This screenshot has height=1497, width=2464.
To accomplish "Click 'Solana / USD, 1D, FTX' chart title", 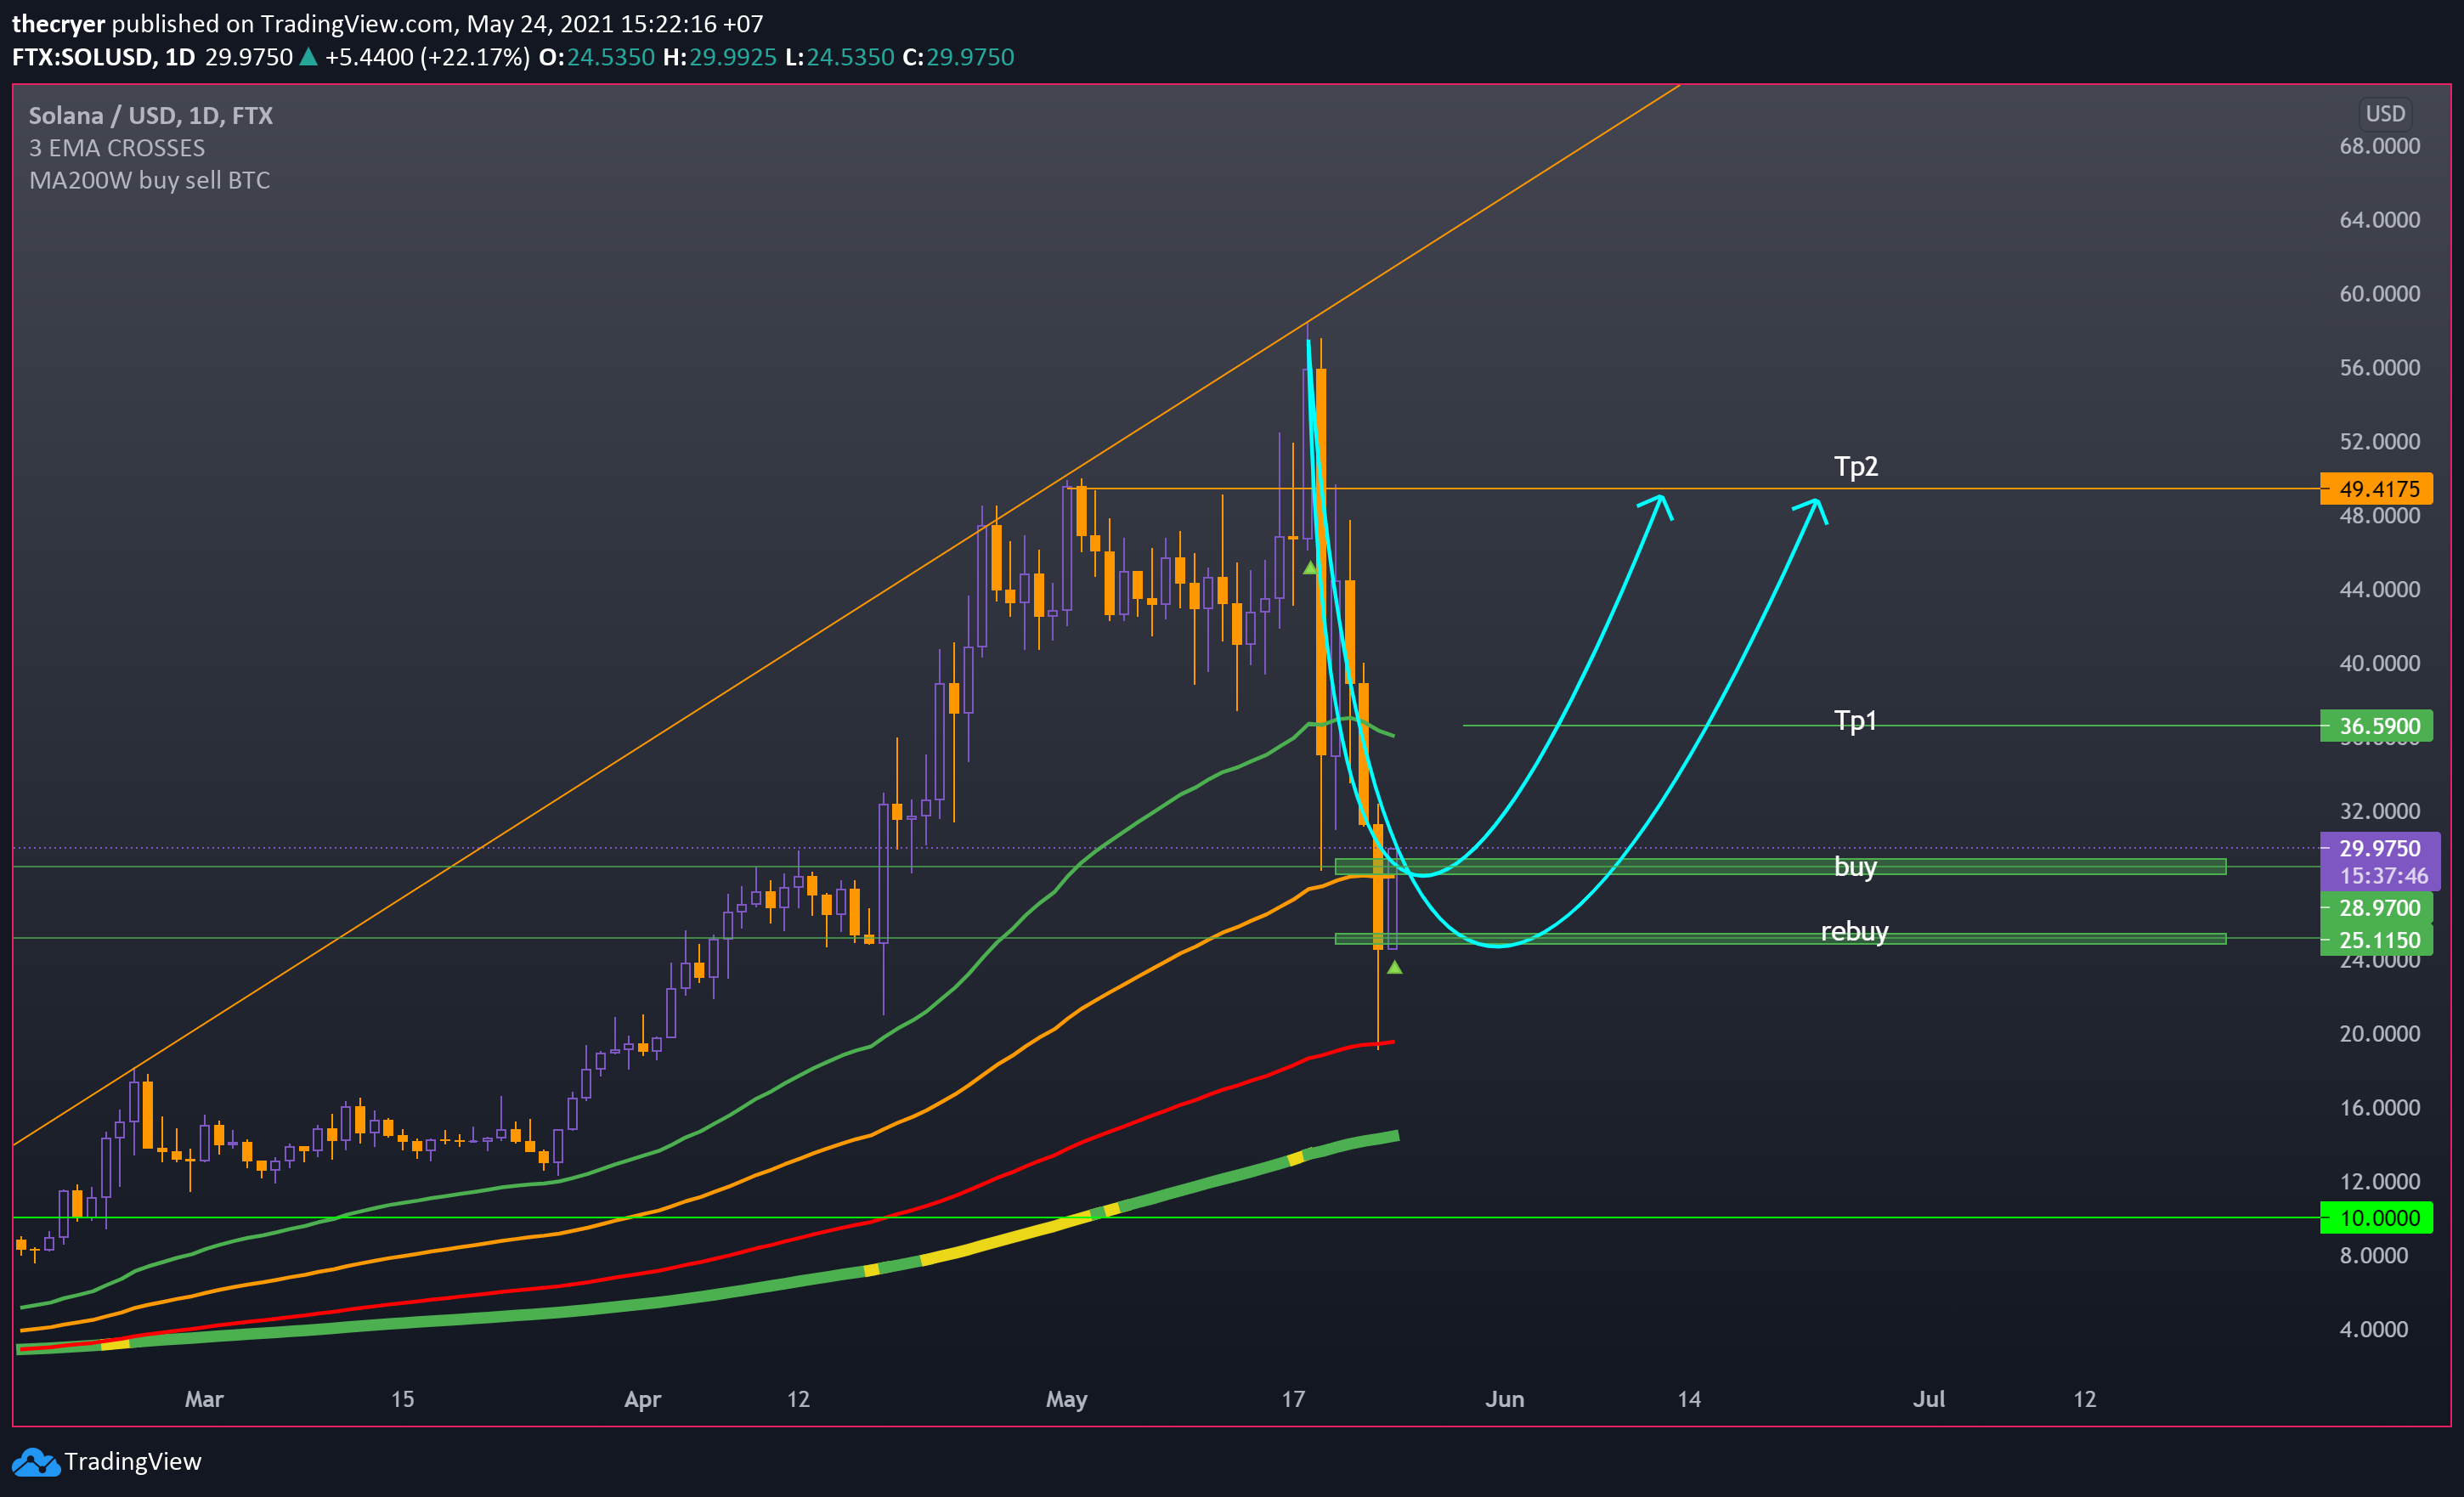I will point(151,116).
